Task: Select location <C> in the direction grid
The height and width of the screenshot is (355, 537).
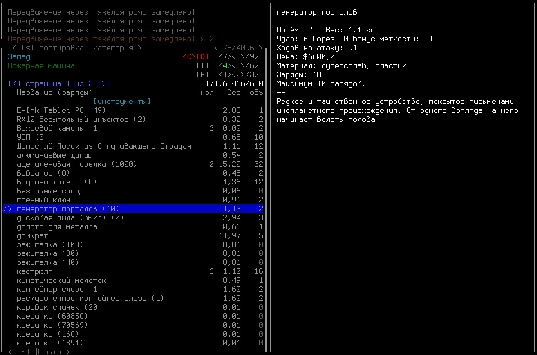Action: pos(189,57)
